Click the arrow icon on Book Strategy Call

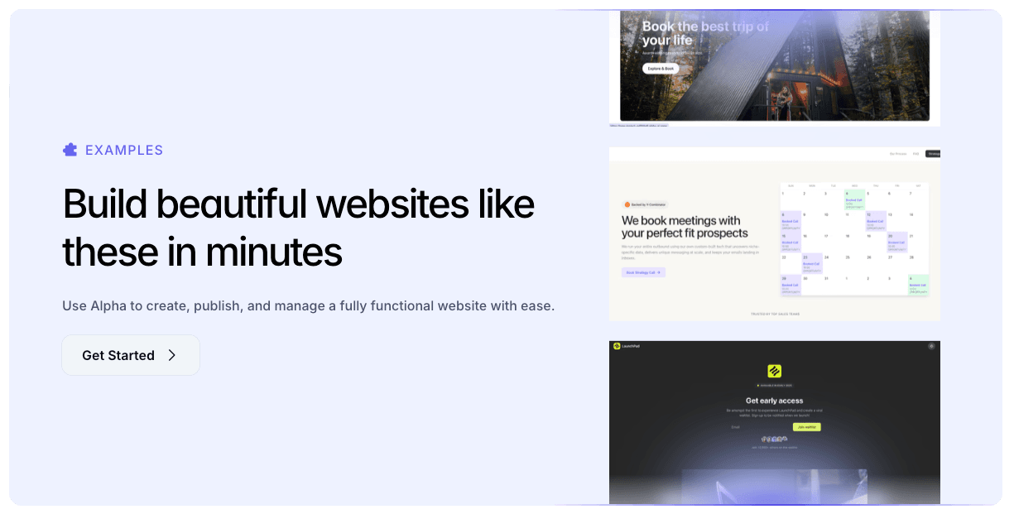click(658, 272)
